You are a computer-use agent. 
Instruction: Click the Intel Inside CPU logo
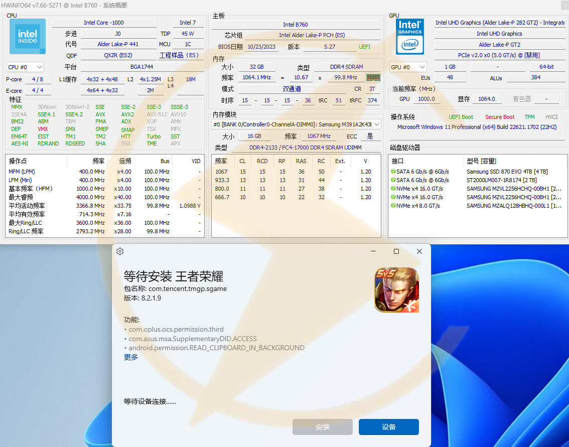[x=28, y=37]
